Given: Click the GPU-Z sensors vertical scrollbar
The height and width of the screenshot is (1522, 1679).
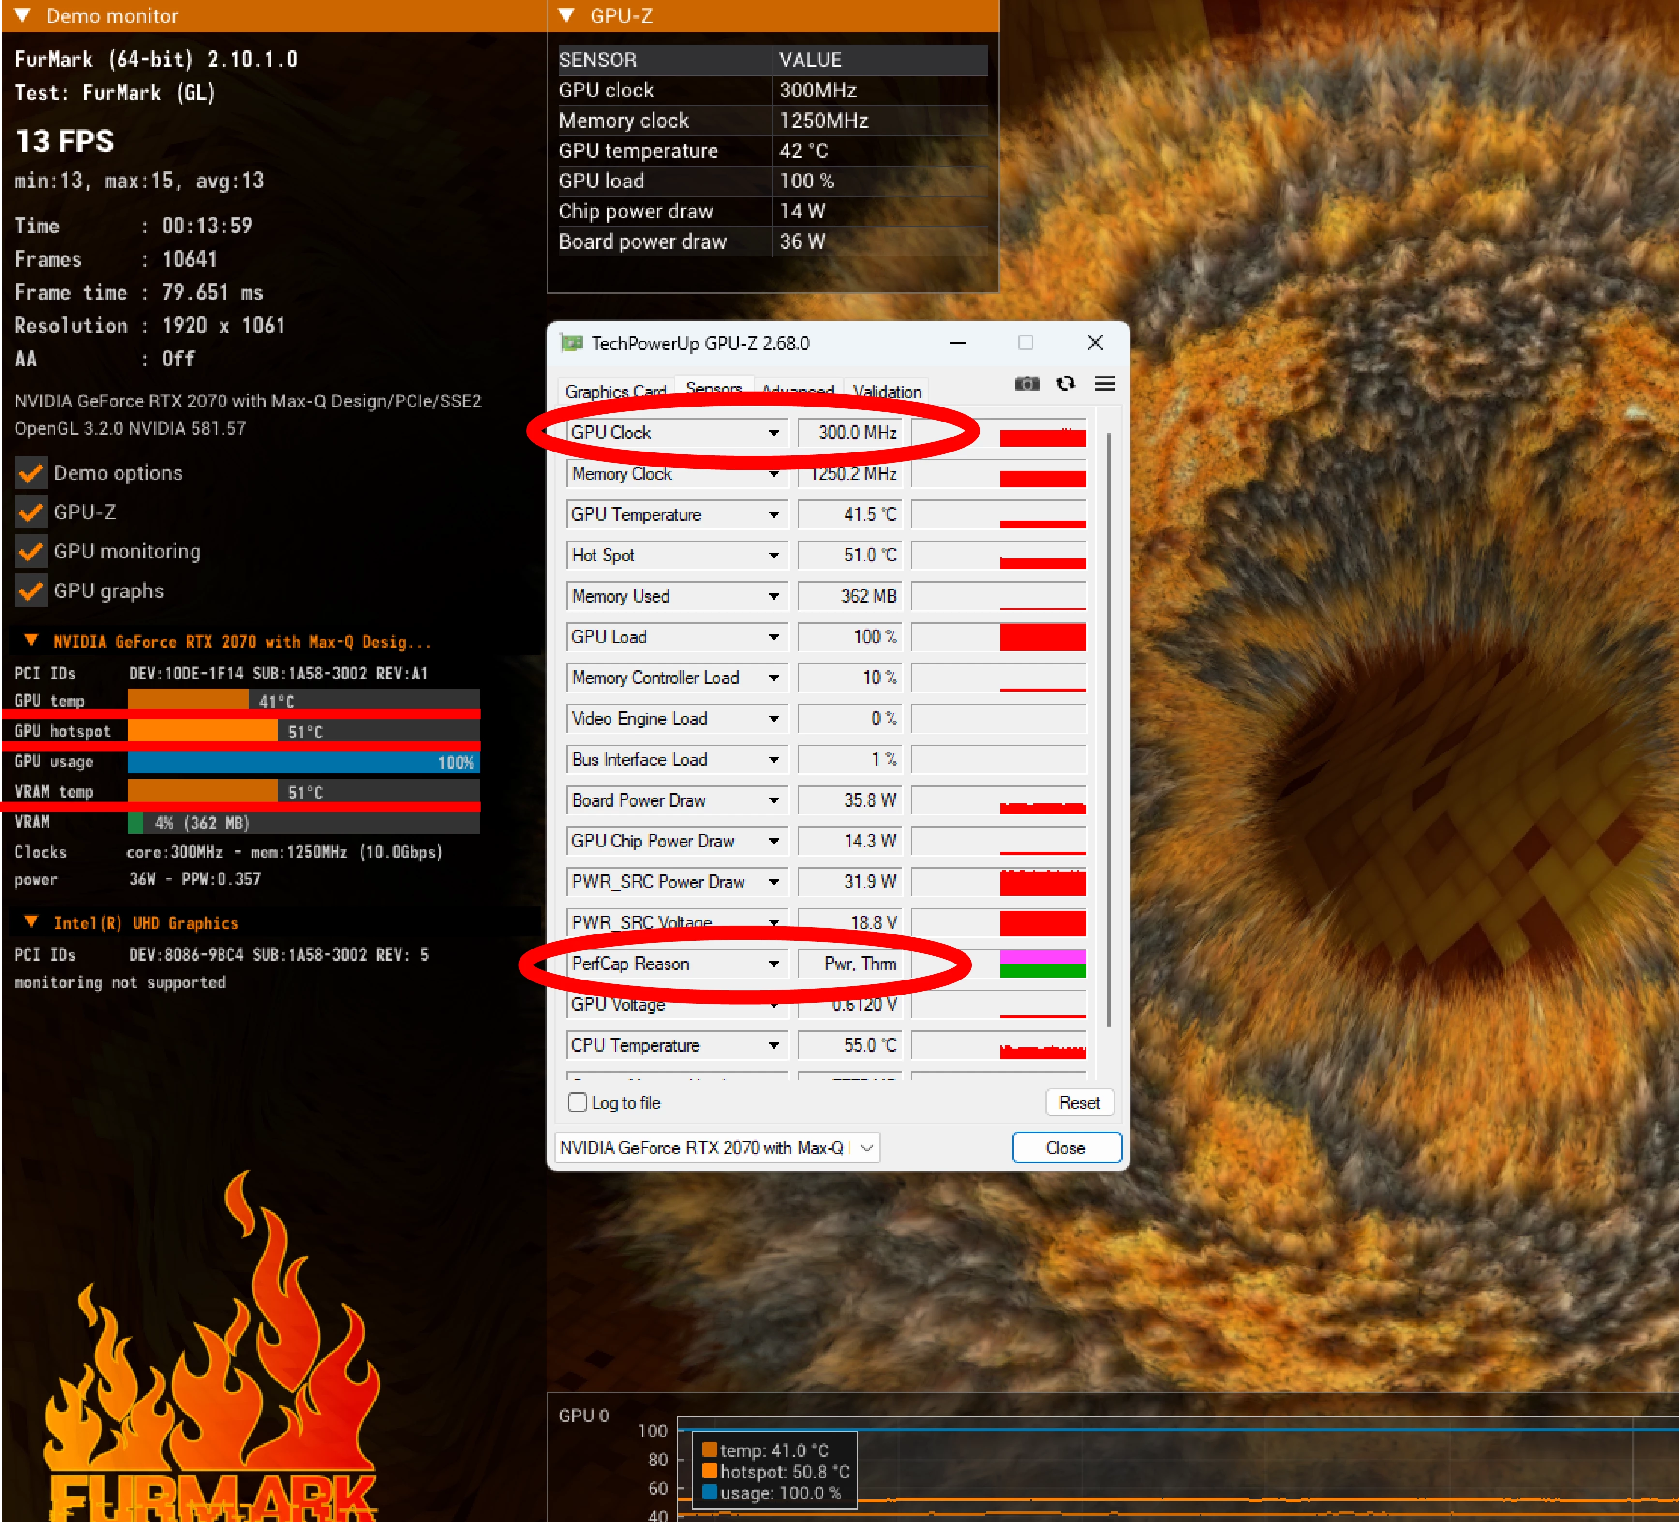Looking at the screenshot, I should pos(1109,729).
